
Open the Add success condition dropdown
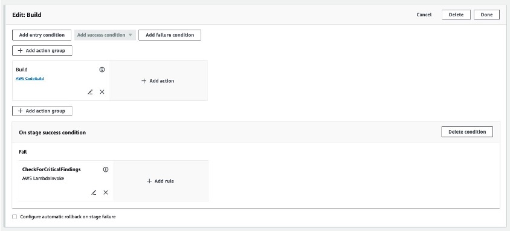click(105, 35)
